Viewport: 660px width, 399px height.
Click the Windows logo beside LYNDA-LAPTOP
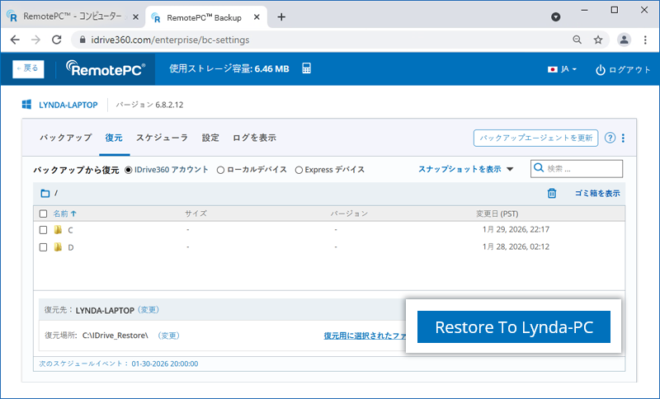pyautogui.click(x=26, y=105)
